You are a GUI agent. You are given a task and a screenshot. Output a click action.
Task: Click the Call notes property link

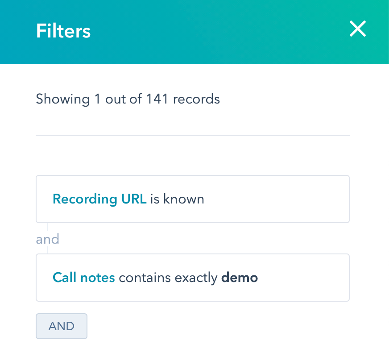83,278
